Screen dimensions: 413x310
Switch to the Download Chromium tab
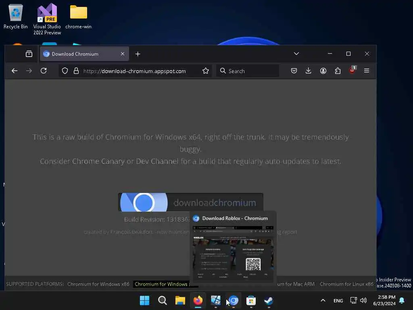(84, 54)
